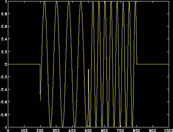Click the y-axis label -0.6

pos(3,102)
